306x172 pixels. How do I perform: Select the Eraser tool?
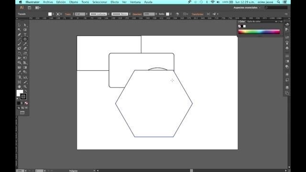click(x=25, y=49)
